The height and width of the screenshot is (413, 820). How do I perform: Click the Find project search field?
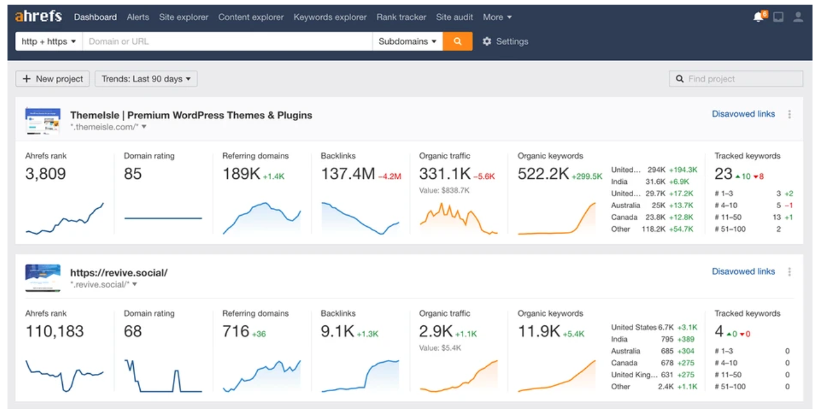736,78
